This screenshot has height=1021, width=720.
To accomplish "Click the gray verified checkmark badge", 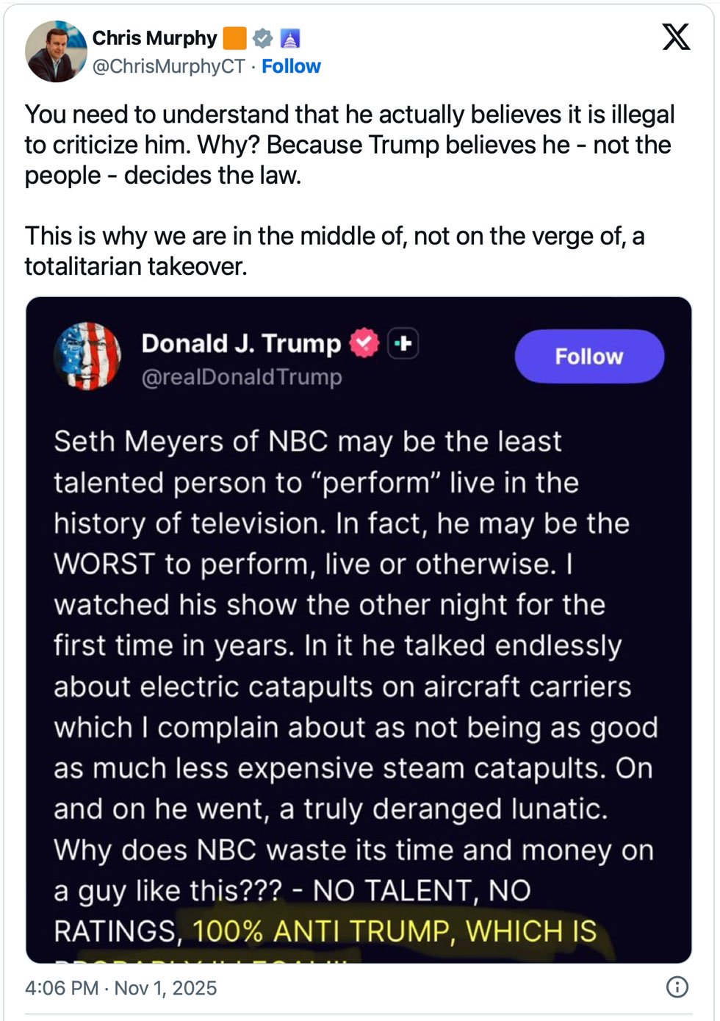I will pyautogui.click(x=262, y=38).
